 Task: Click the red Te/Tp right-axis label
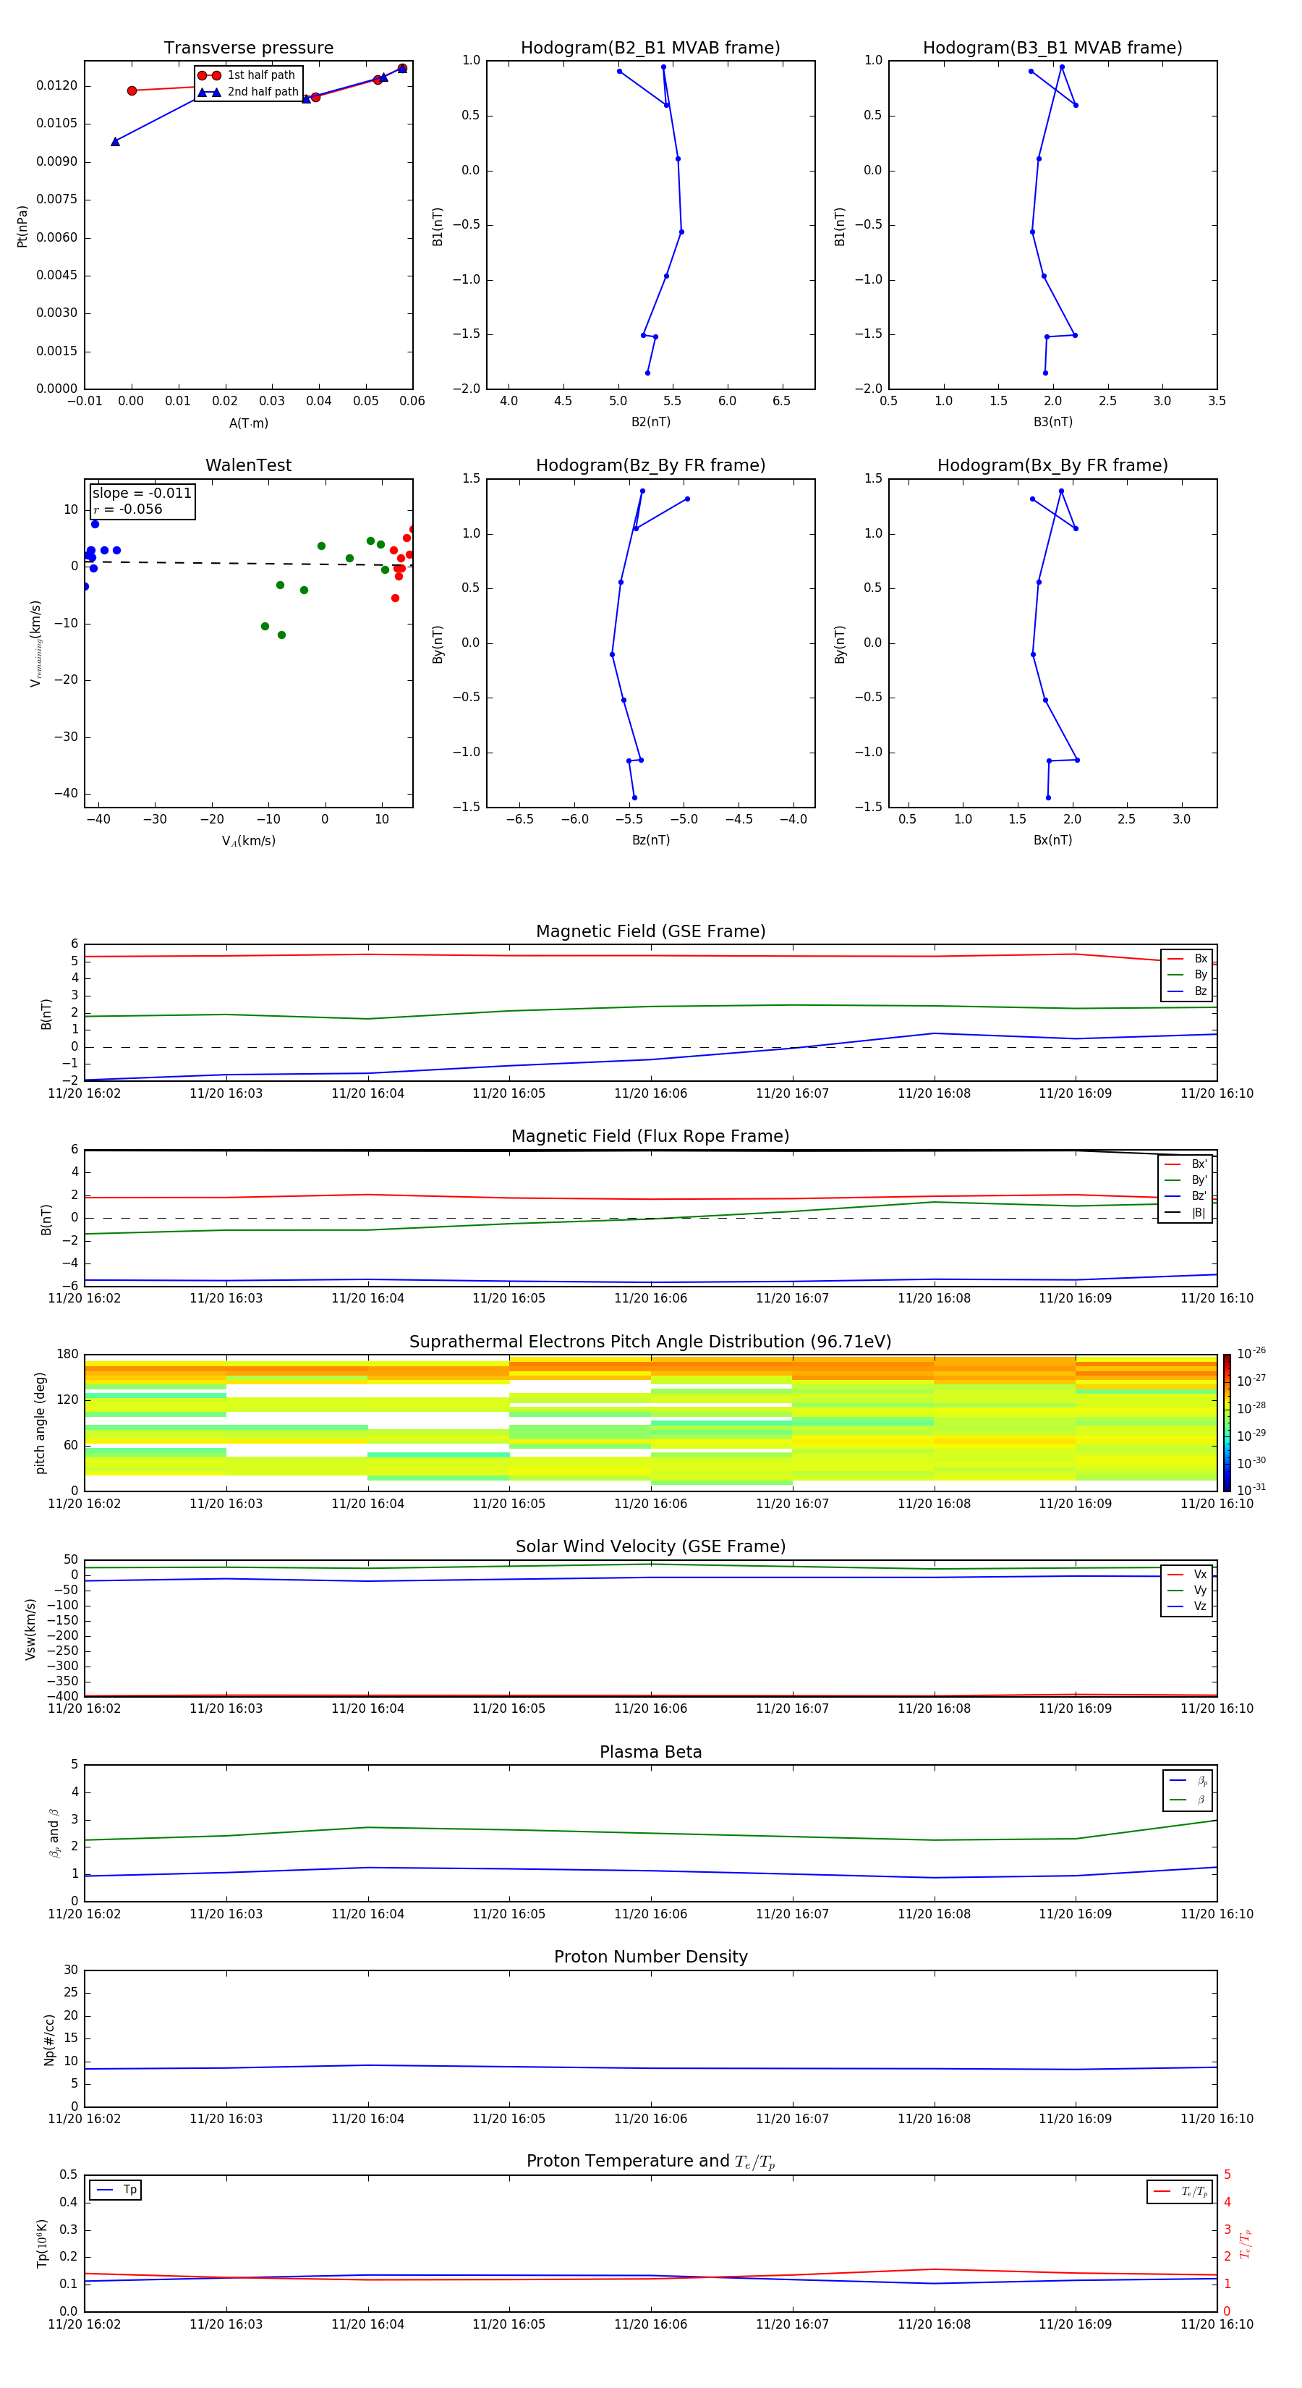coord(1246,2243)
